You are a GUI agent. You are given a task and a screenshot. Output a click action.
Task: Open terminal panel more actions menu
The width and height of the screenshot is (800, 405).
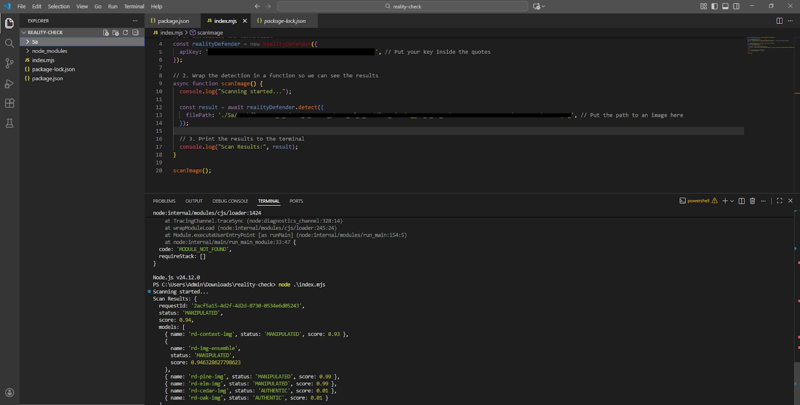pyautogui.click(x=763, y=201)
